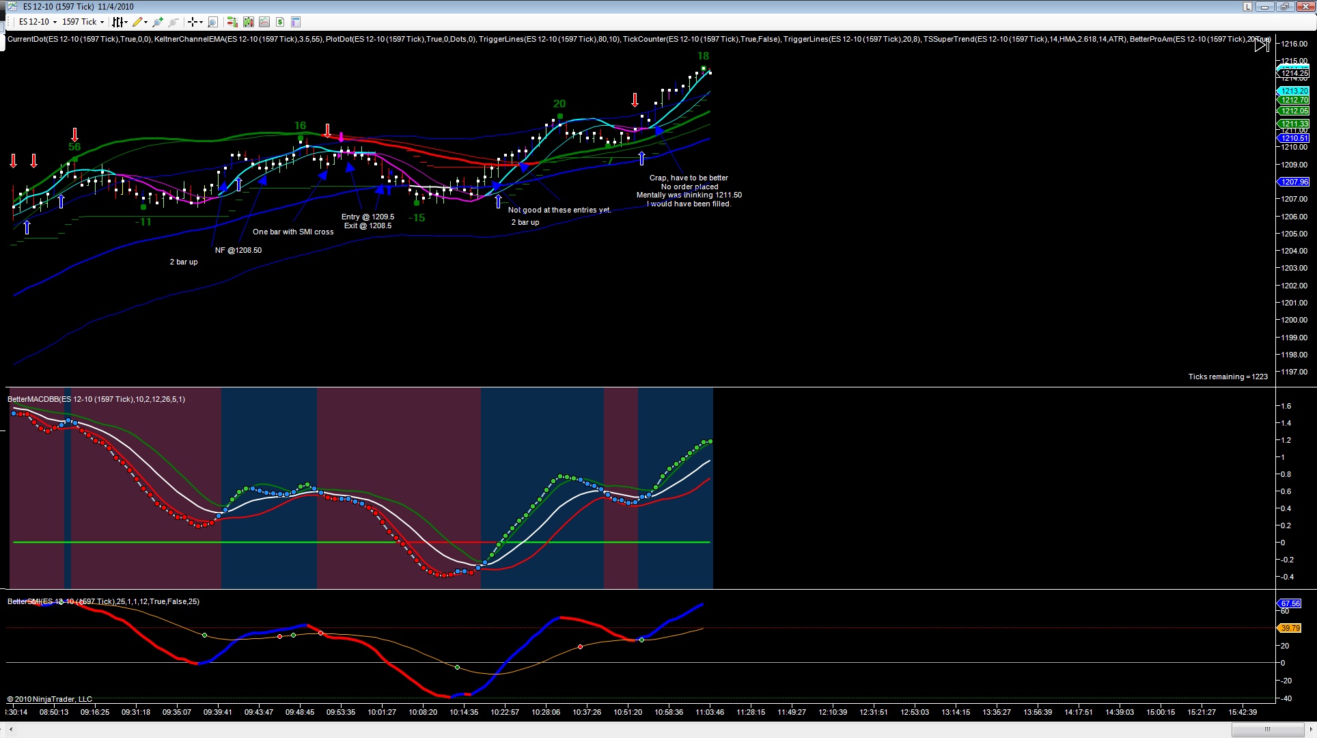This screenshot has height=738, width=1317.
Task: Click the blue 67.56 SMI value marker
Action: pyautogui.click(x=1289, y=603)
